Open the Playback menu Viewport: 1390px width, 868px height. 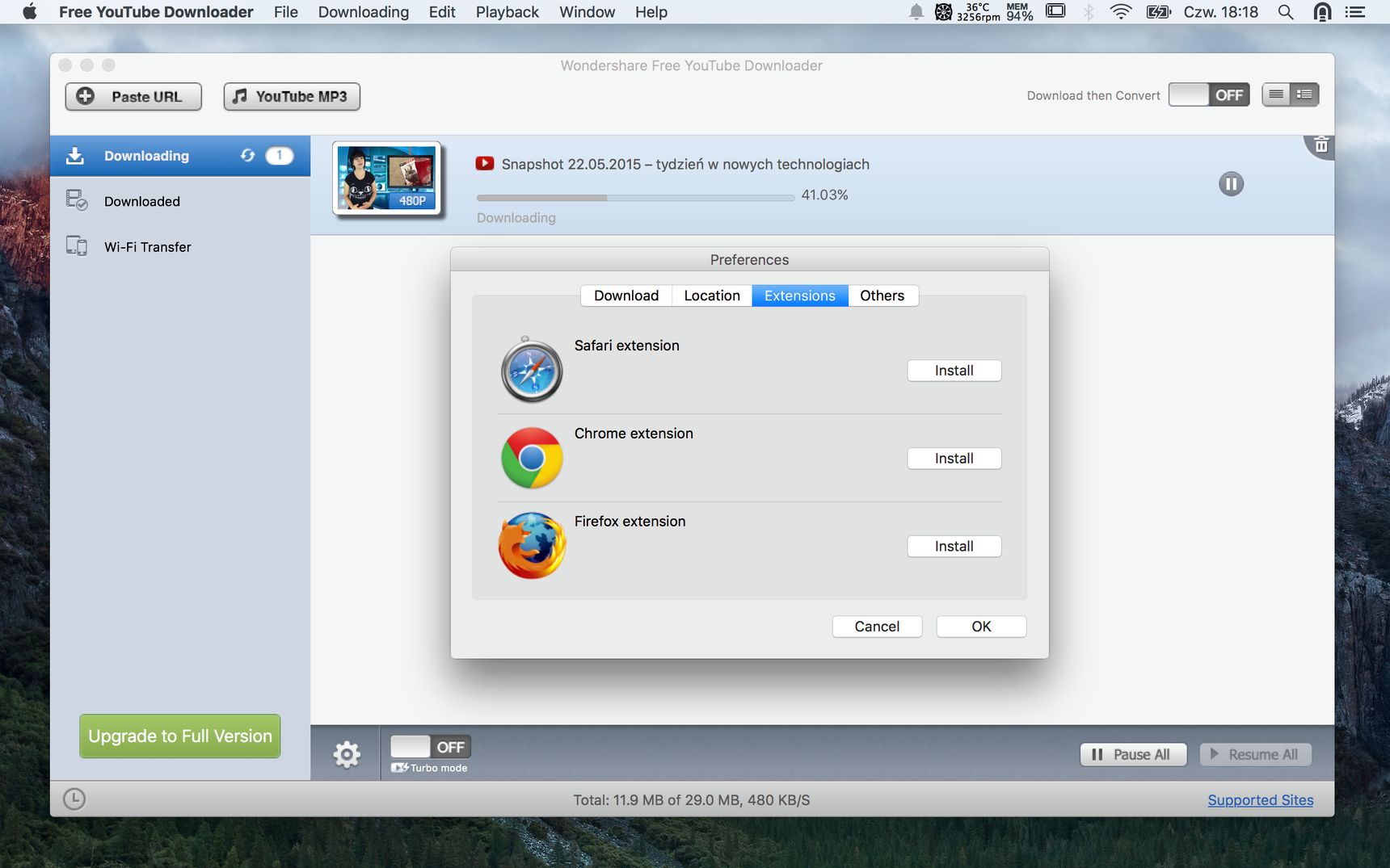[x=508, y=11]
